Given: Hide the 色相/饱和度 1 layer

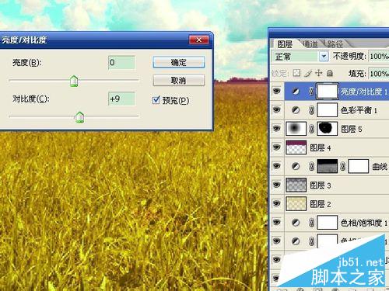Looking at the screenshot, I should (277, 222).
